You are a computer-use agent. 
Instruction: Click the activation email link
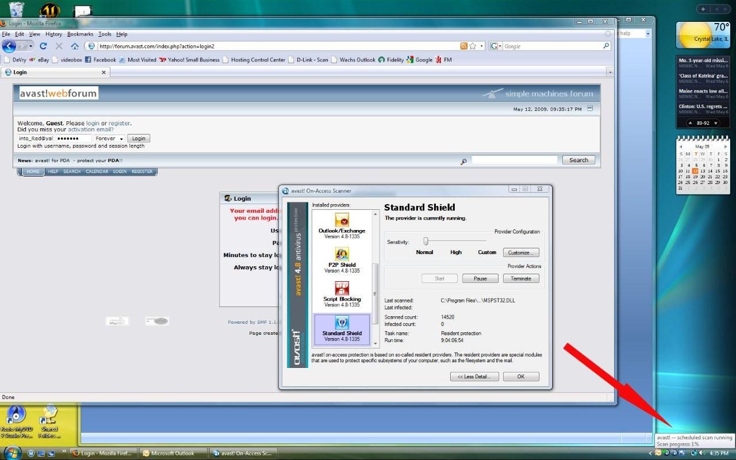point(91,130)
